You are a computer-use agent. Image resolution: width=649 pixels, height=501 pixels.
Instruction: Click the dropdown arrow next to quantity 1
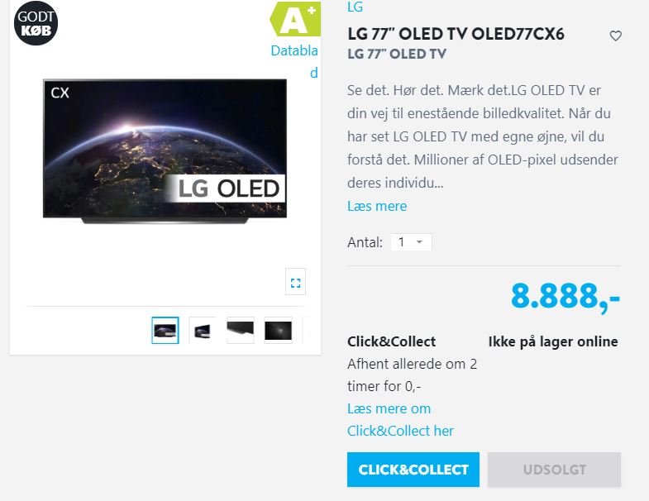pyautogui.click(x=419, y=241)
